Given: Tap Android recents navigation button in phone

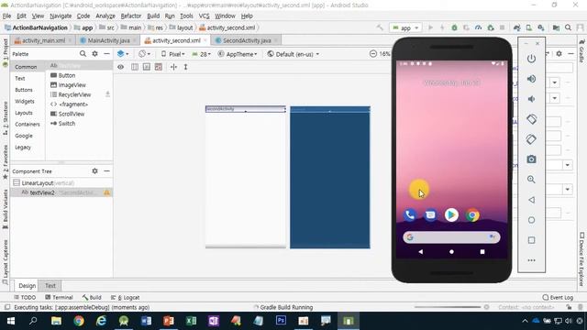Looking at the screenshot, I should click(x=482, y=252).
